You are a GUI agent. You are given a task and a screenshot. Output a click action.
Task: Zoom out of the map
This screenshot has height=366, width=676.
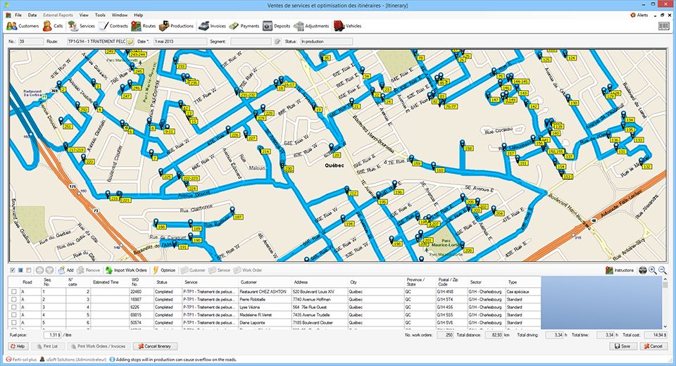pyautogui.click(x=662, y=270)
